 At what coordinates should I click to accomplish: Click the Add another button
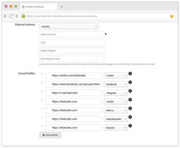coord(50,135)
